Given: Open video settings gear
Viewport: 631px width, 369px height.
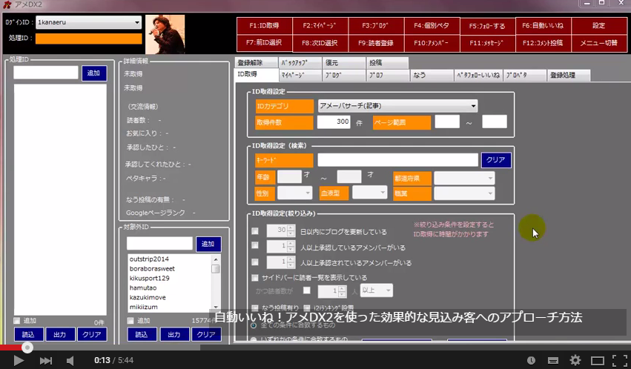Looking at the screenshot, I should coord(575,360).
